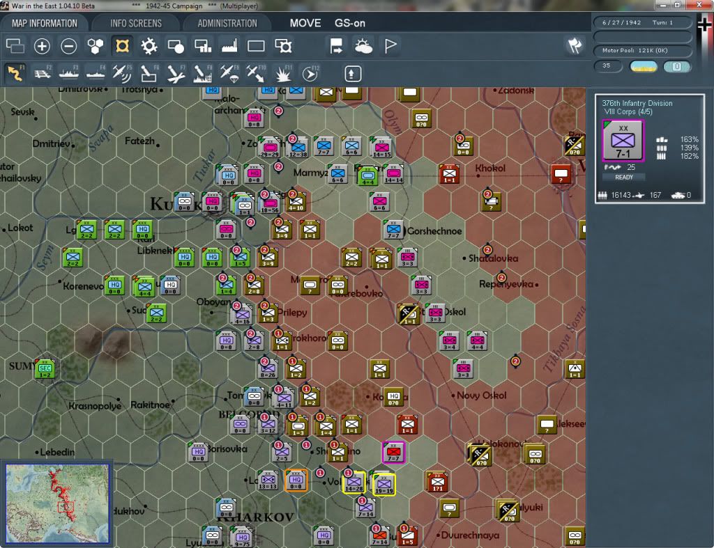Select the pink 14=15 unit counter

point(382,148)
